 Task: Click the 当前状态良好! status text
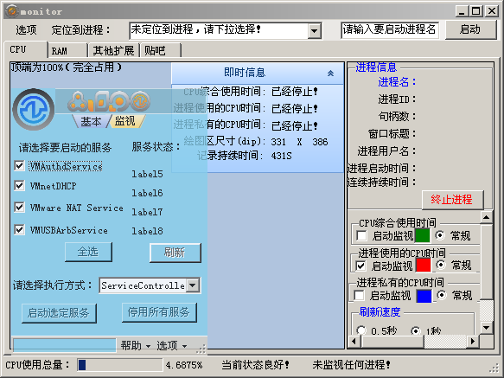point(256,365)
